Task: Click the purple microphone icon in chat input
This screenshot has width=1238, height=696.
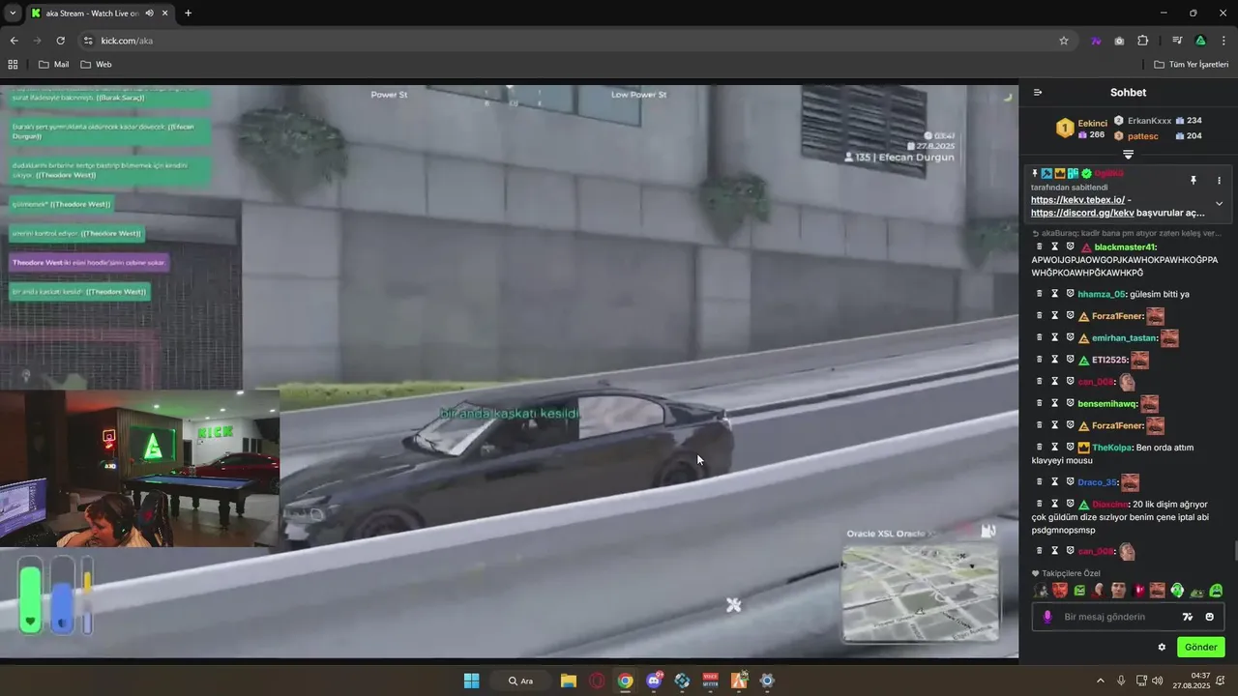Action: tap(1047, 617)
